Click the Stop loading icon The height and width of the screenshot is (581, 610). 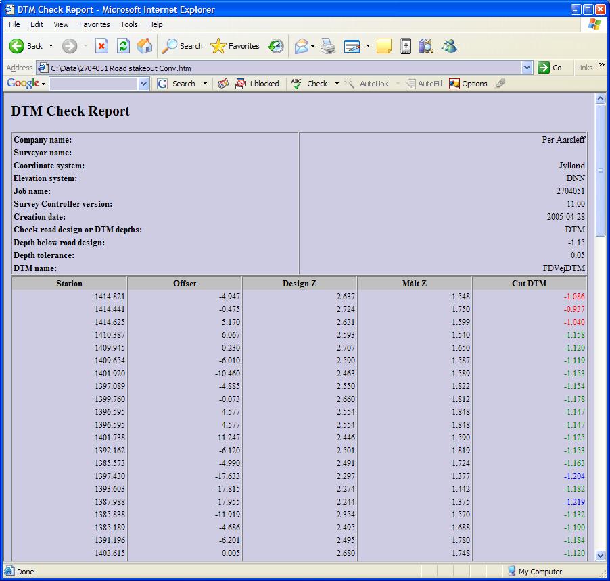pos(101,46)
